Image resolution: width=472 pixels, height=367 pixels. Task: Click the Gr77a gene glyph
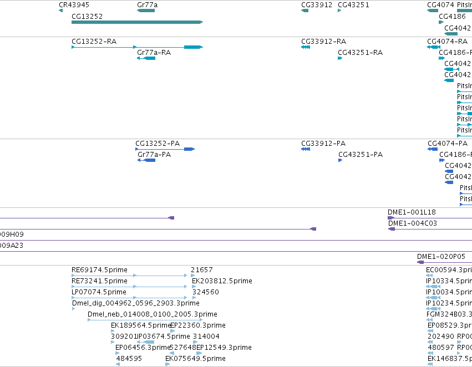click(146, 11)
